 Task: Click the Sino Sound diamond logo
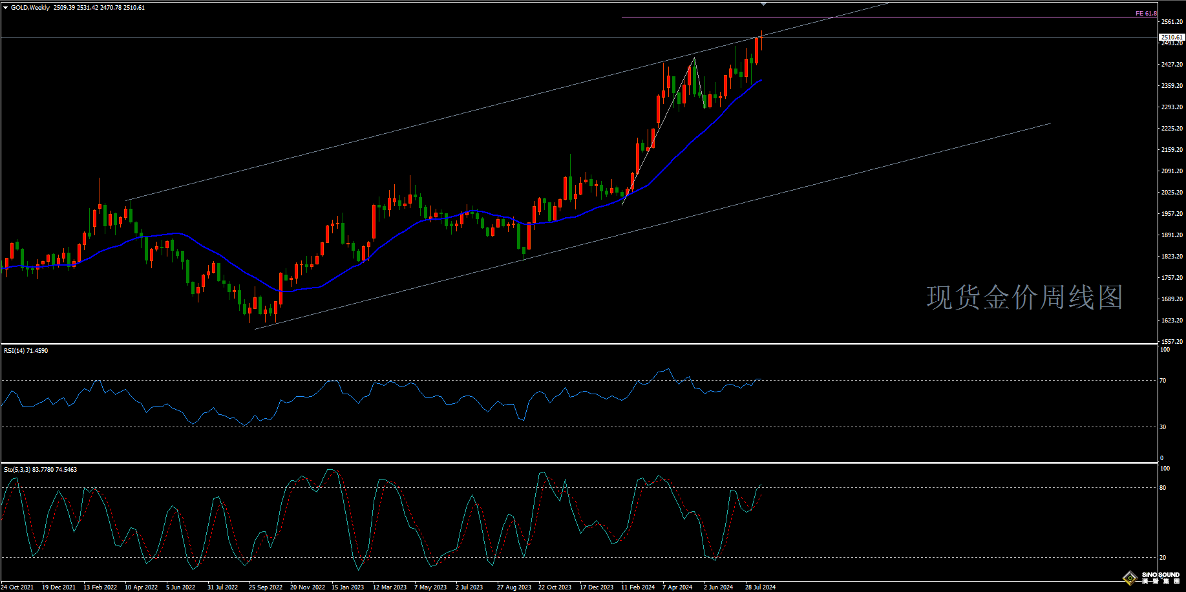click(x=1130, y=577)
